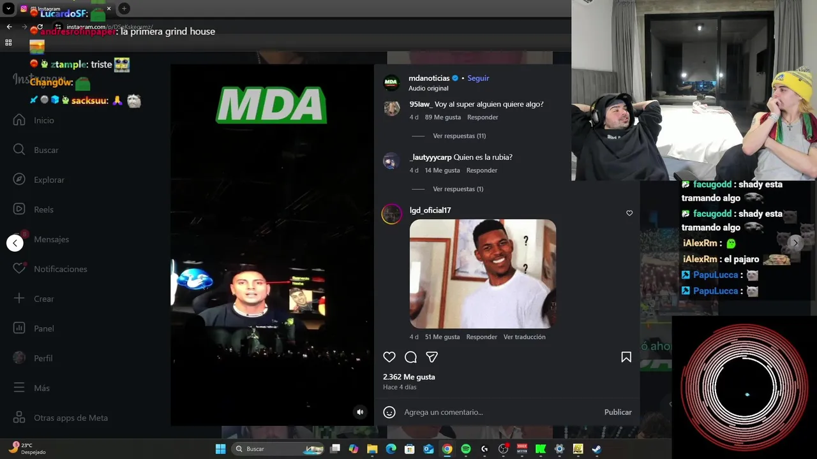The width and height of the screenshot is (817, 459).
Task: Open the Más hamburger menu
Action: point(19,388)
